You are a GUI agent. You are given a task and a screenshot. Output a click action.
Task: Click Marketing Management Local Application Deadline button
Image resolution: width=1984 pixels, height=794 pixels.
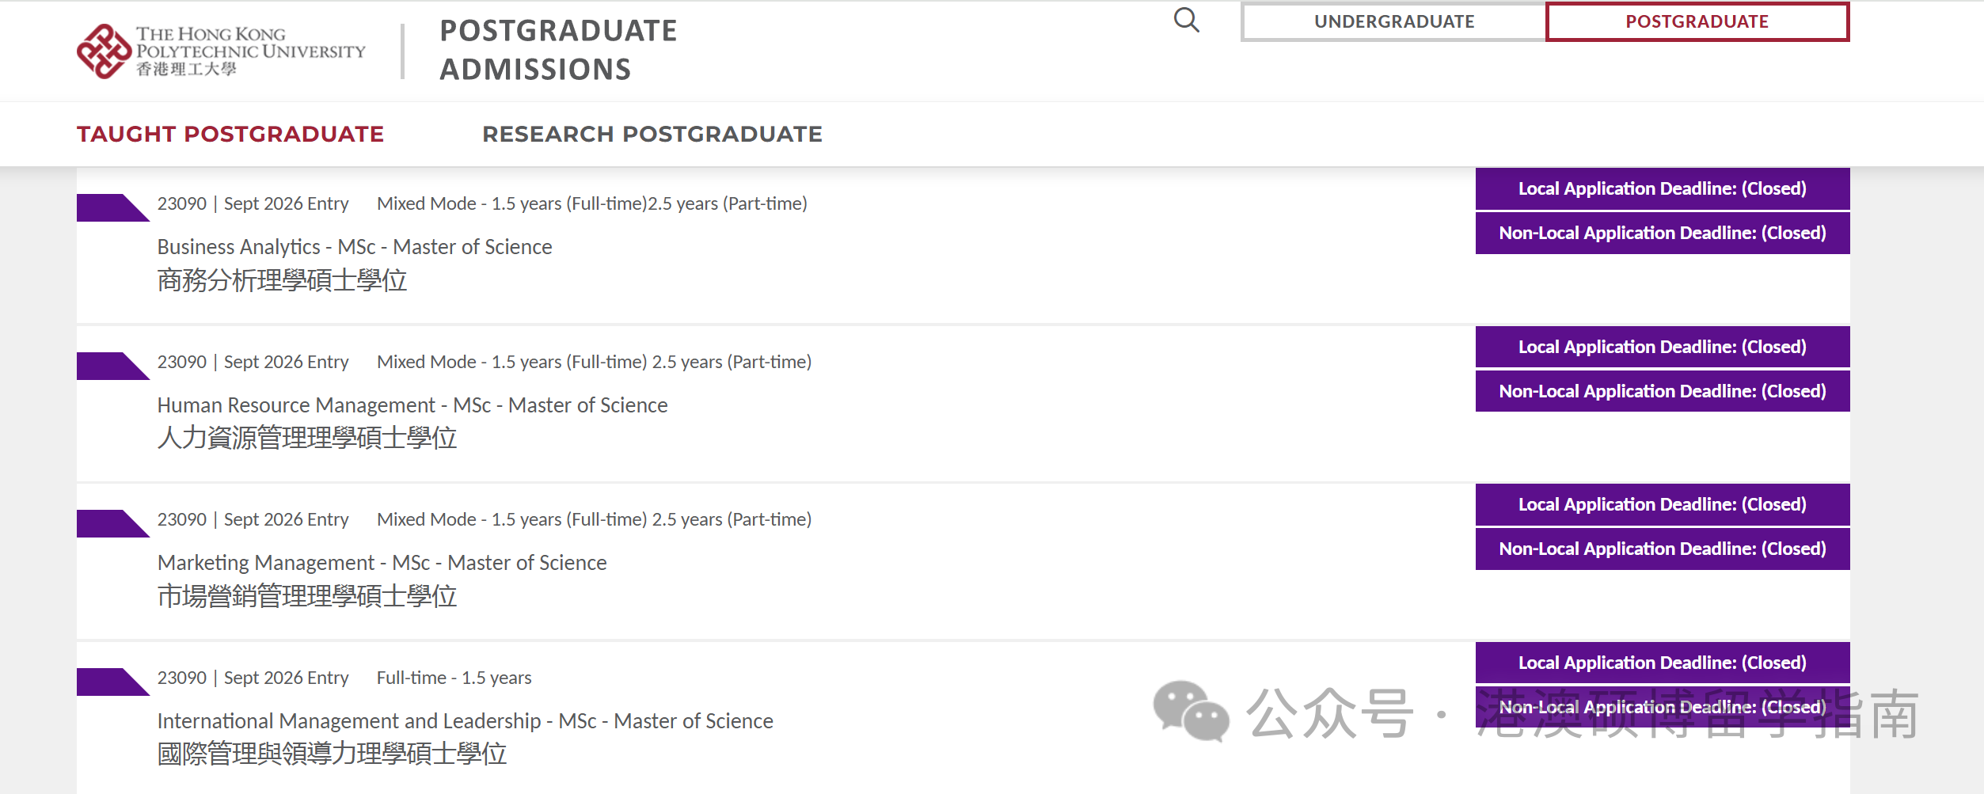[x=1662, y=505]
